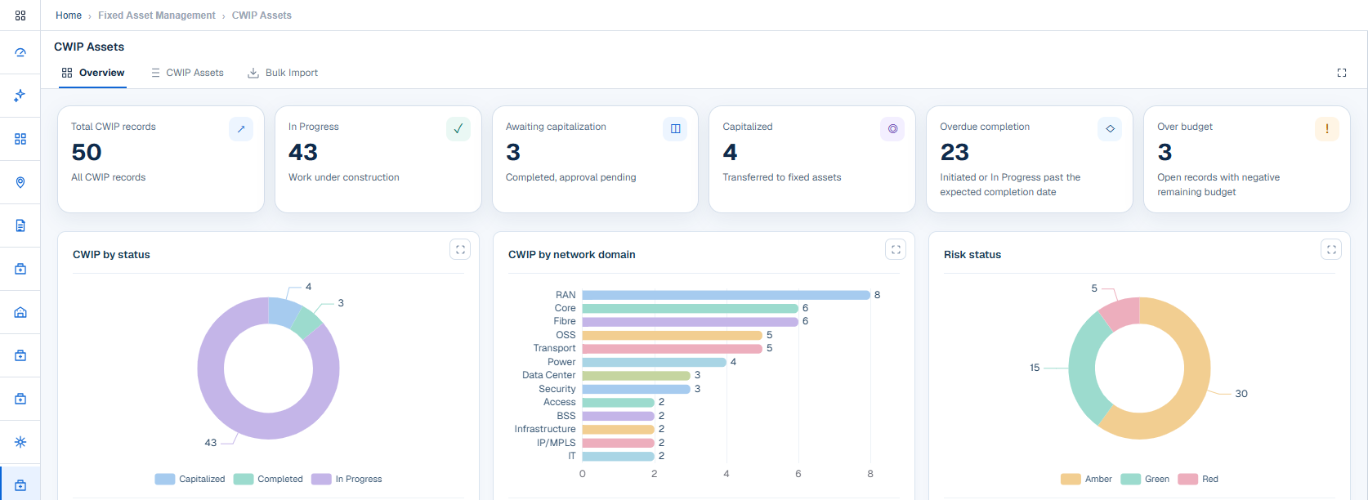The width and height of the screenshot is (1368, 500).
Task: Expand the CWIP by network domain chart
Action: (x=896, y=250)
